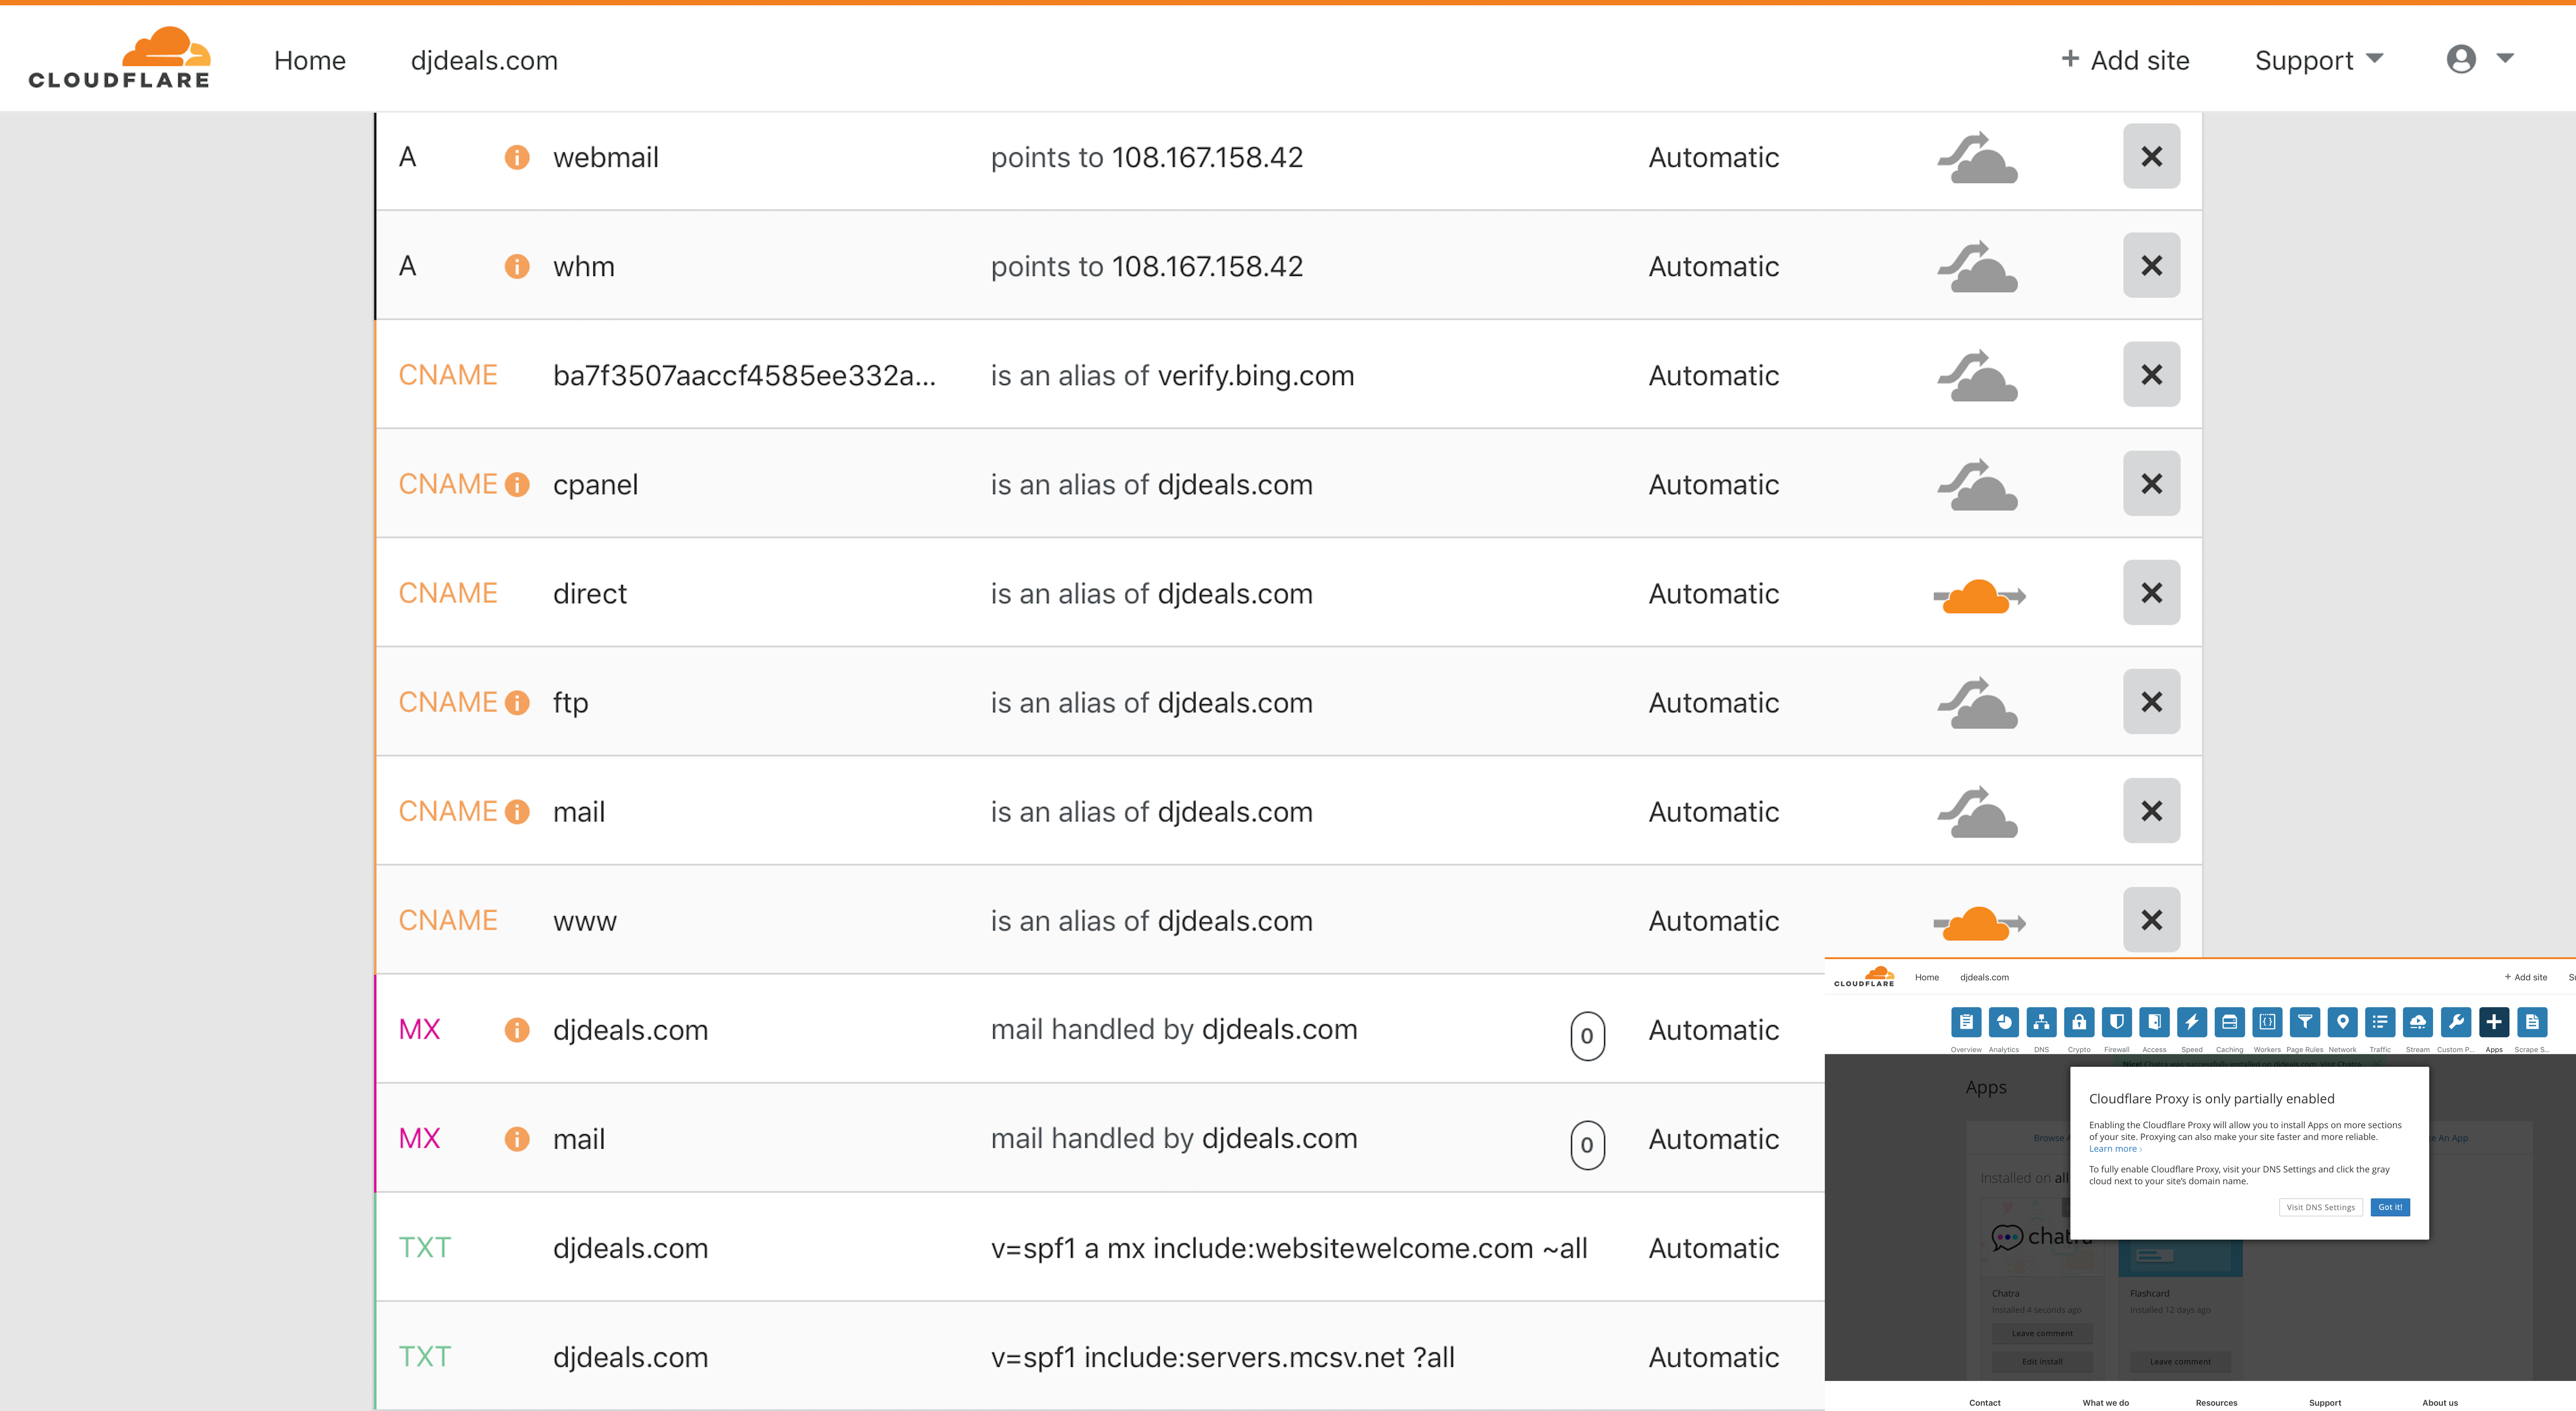Viewport: 2576px width, 1411px height.
Task: Open Page Rules filter icon in inset
Action: tap(2305, 1022)
